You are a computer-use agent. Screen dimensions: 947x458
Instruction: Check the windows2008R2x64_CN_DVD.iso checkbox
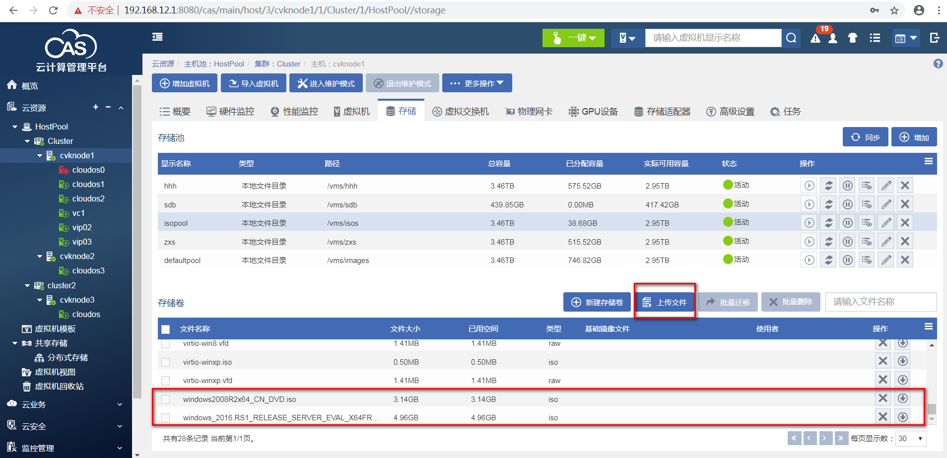[166, 399]
